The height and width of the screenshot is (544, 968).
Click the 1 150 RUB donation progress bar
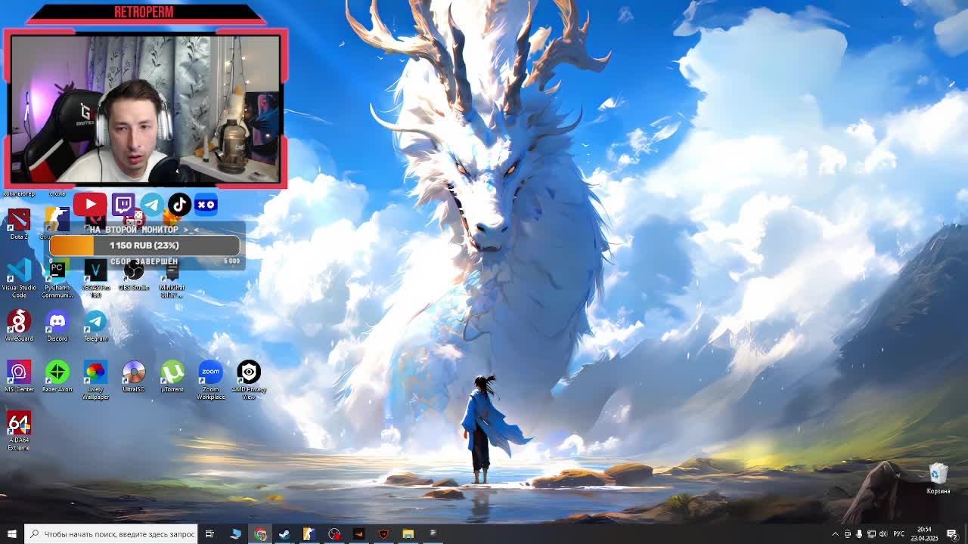[144, 246]
